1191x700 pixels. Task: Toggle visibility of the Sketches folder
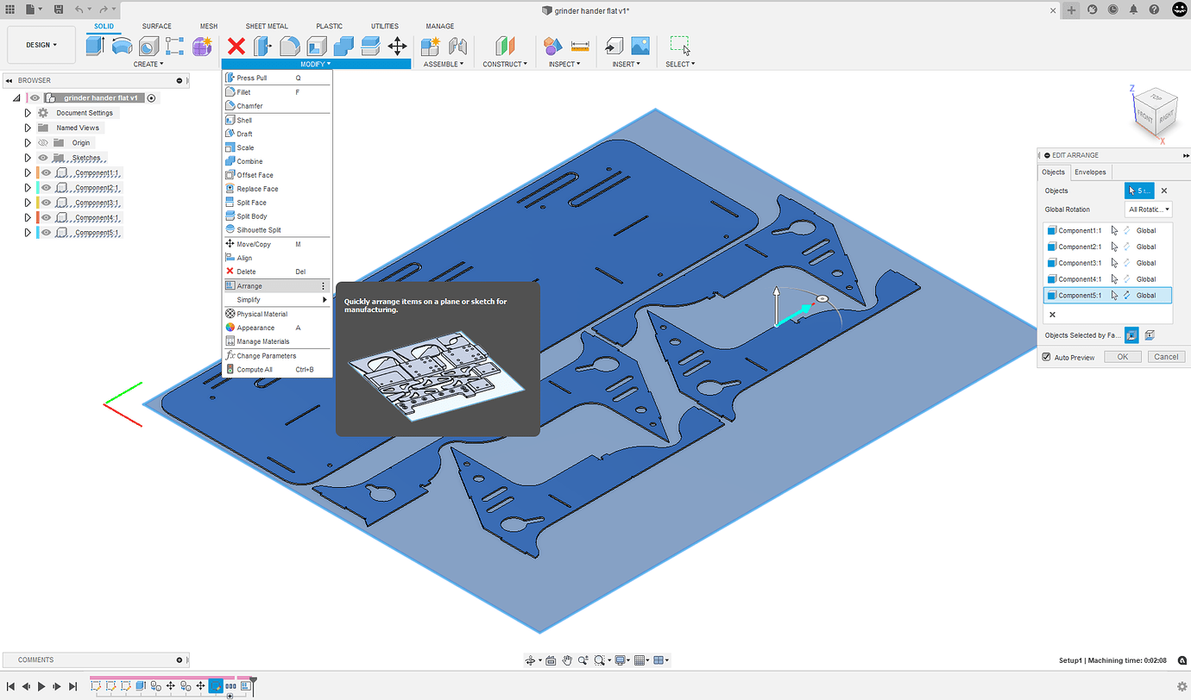[45, 157]
